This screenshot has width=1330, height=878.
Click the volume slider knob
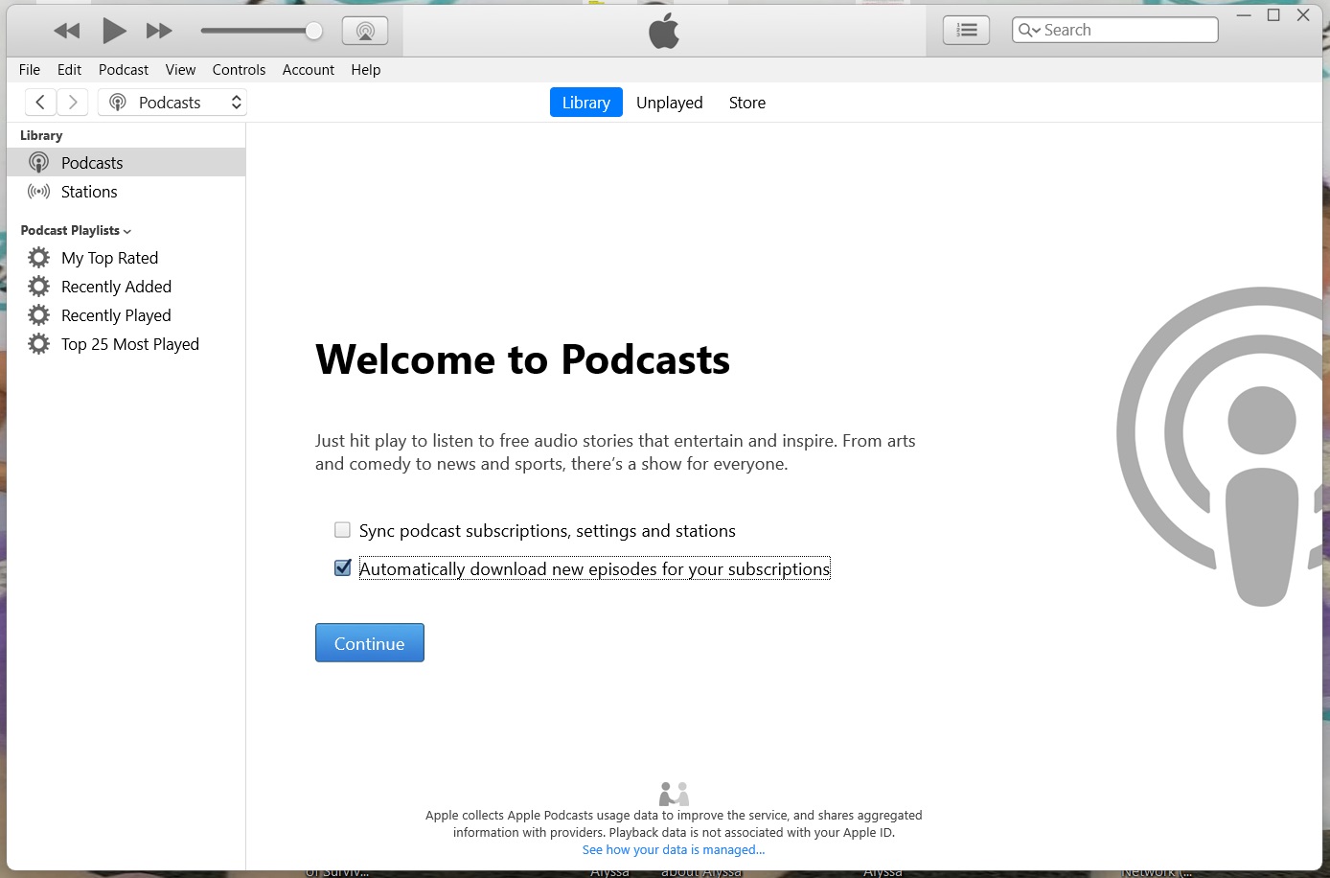coord(314,31)
